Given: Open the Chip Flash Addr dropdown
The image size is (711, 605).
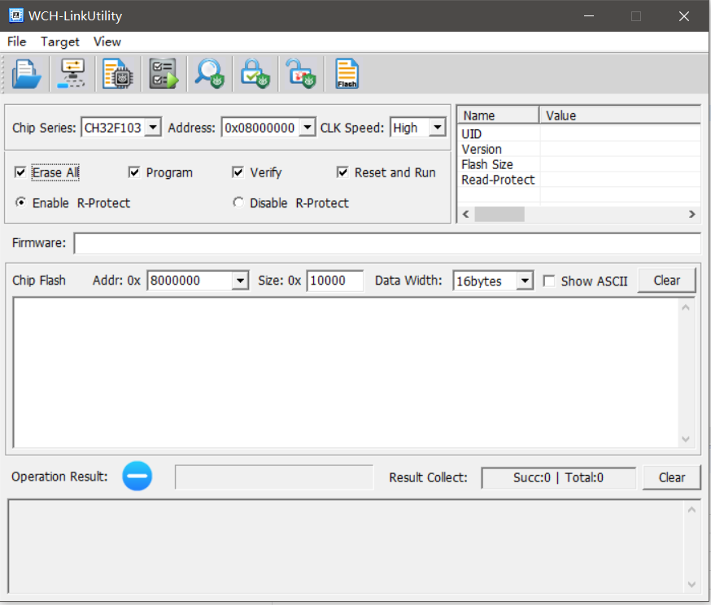Looking at the screenshot, I should (x=240, y=281).
